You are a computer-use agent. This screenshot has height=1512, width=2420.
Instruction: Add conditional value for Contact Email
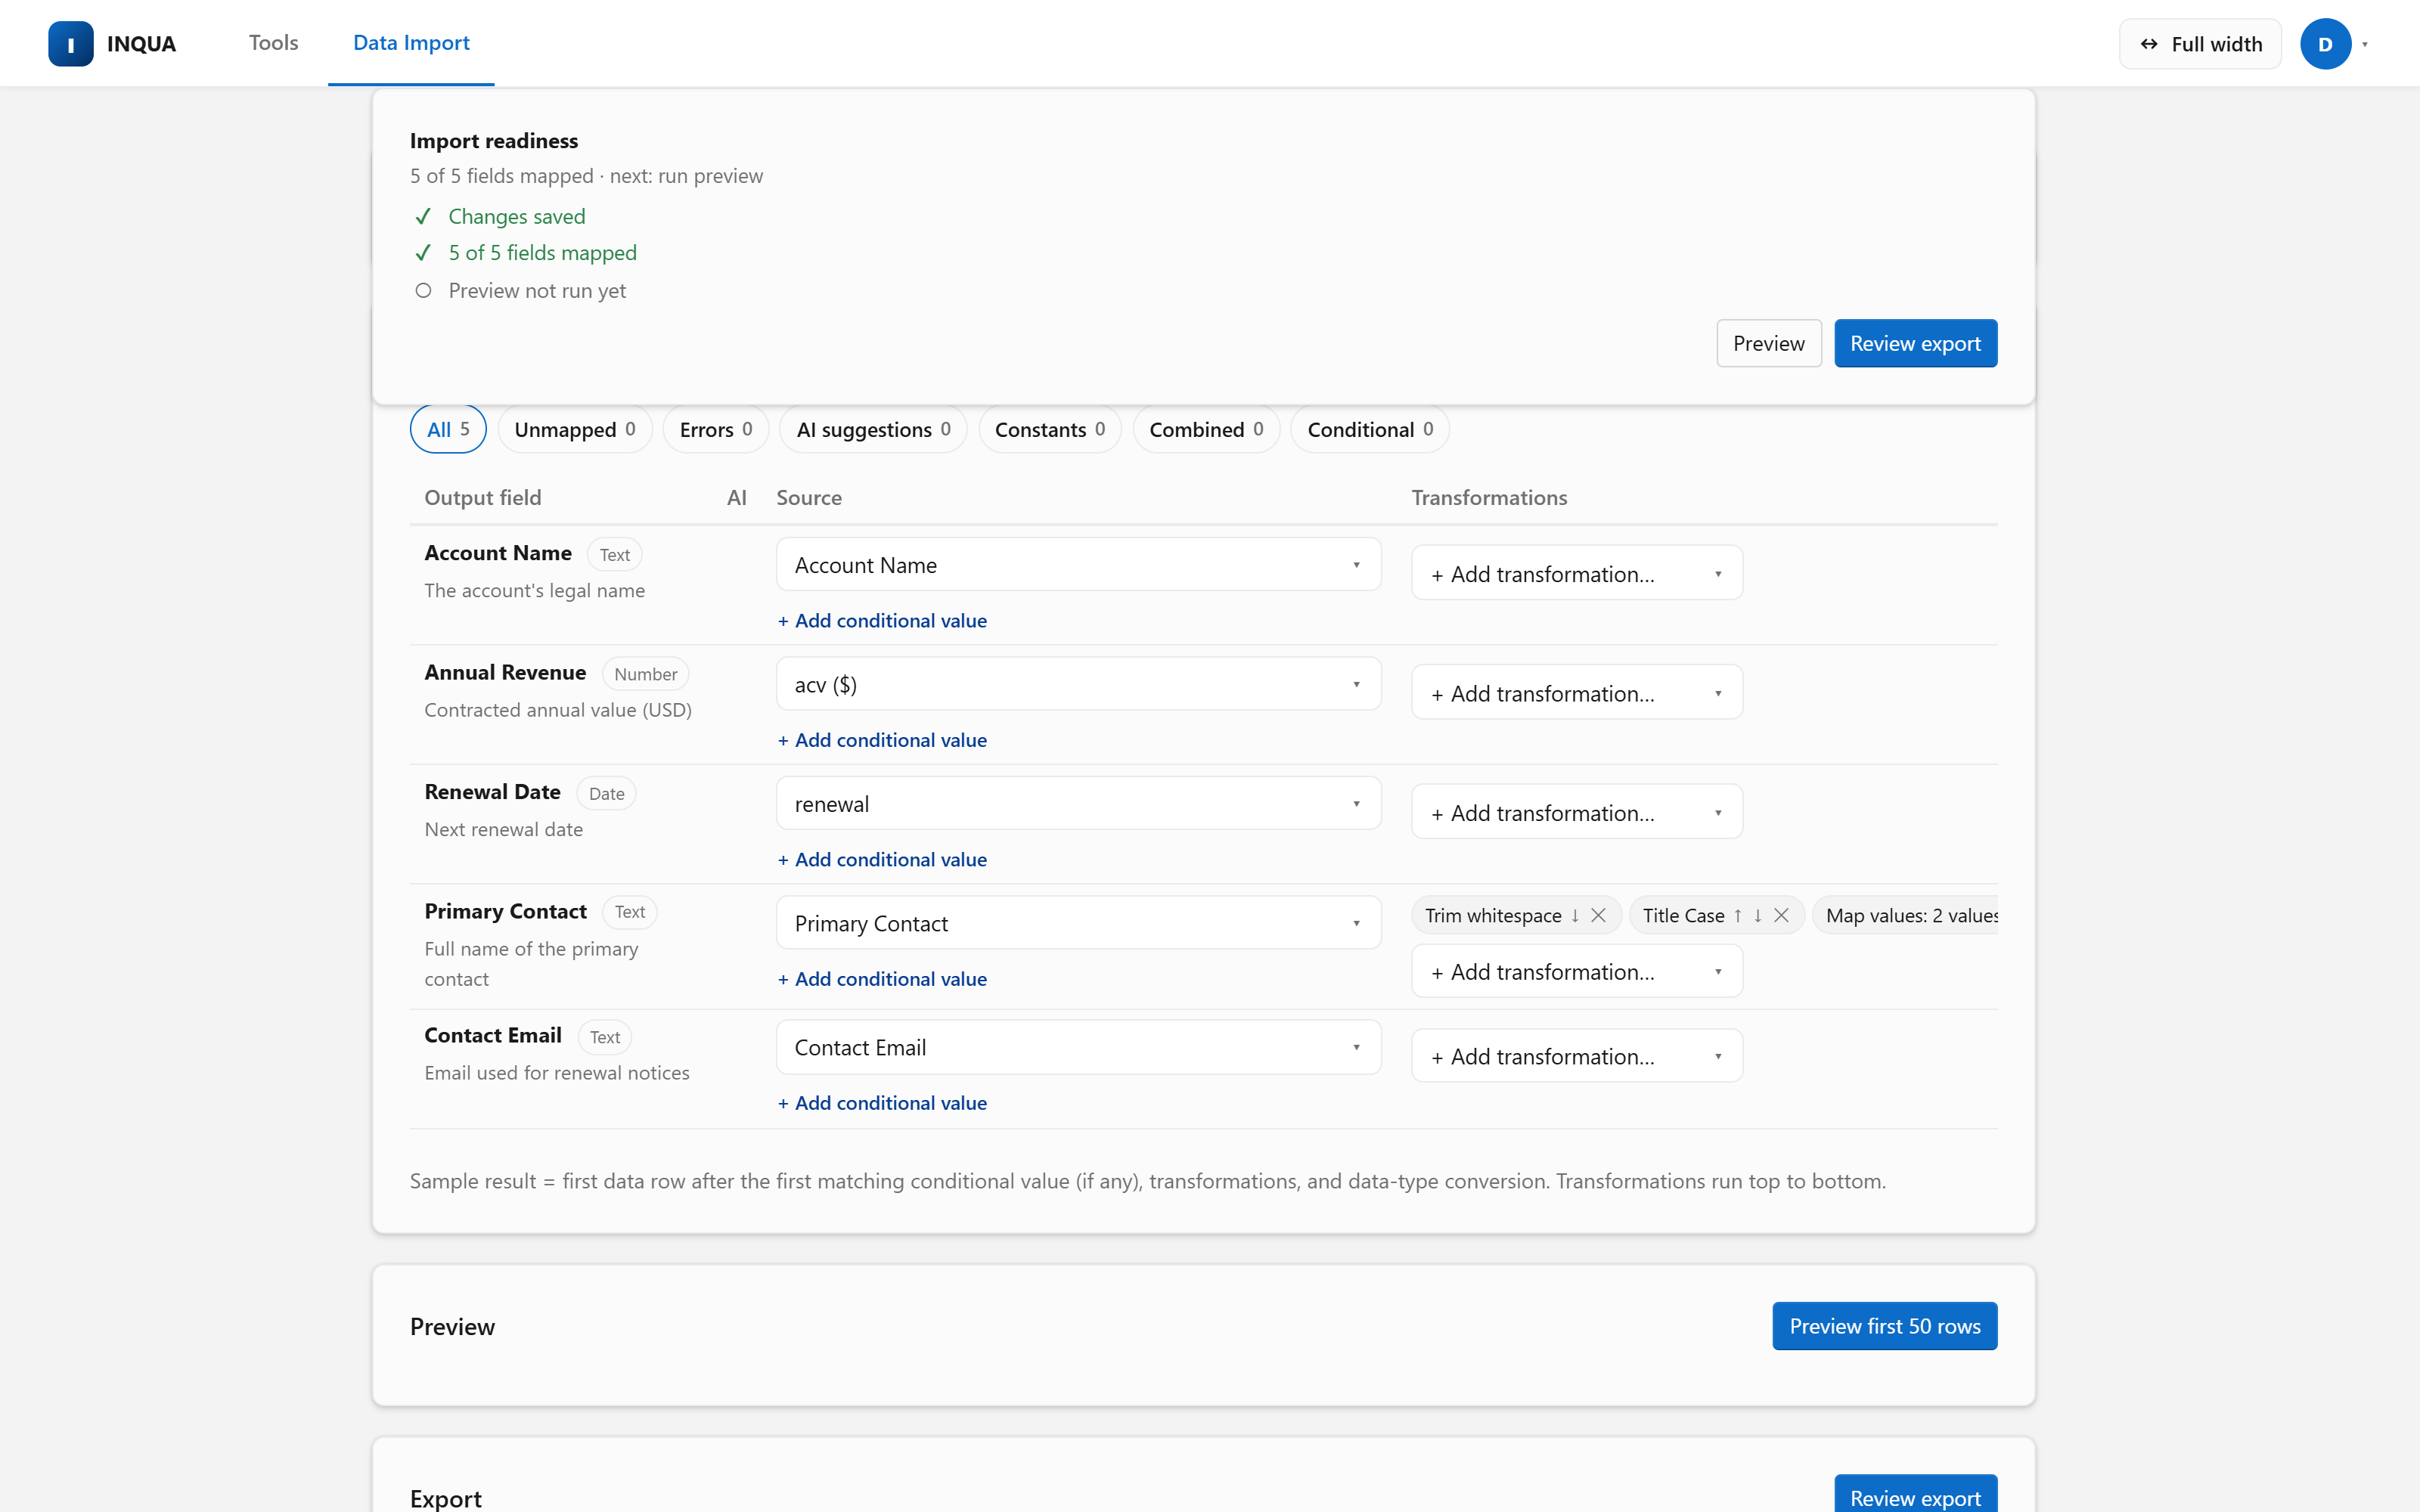[882, 1102]
